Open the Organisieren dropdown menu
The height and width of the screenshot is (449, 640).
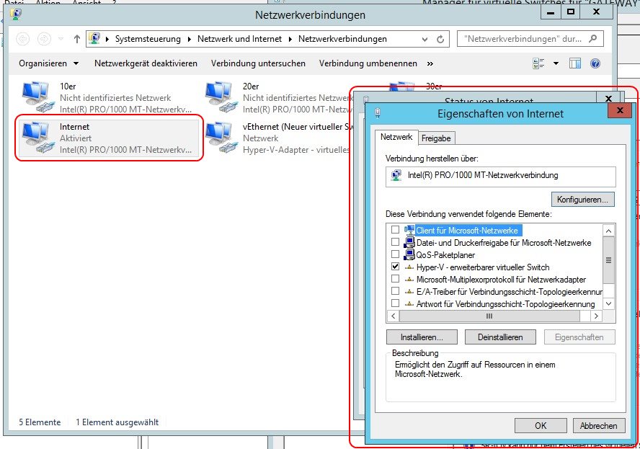48,63
